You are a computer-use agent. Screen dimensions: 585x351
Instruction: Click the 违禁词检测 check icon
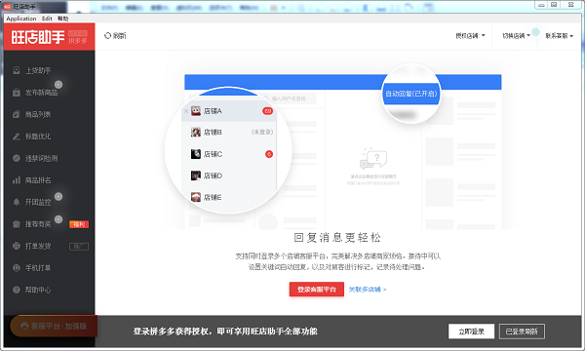click(x=16, y=158)
